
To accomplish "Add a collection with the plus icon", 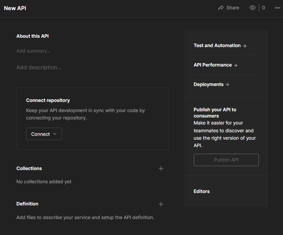I will (x=161, y=168).
